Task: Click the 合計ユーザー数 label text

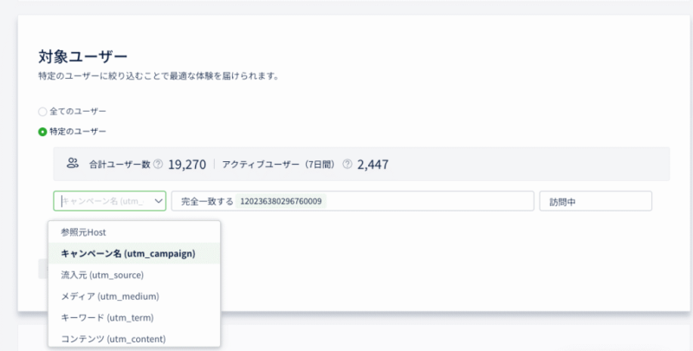Action: pos(120,164)
